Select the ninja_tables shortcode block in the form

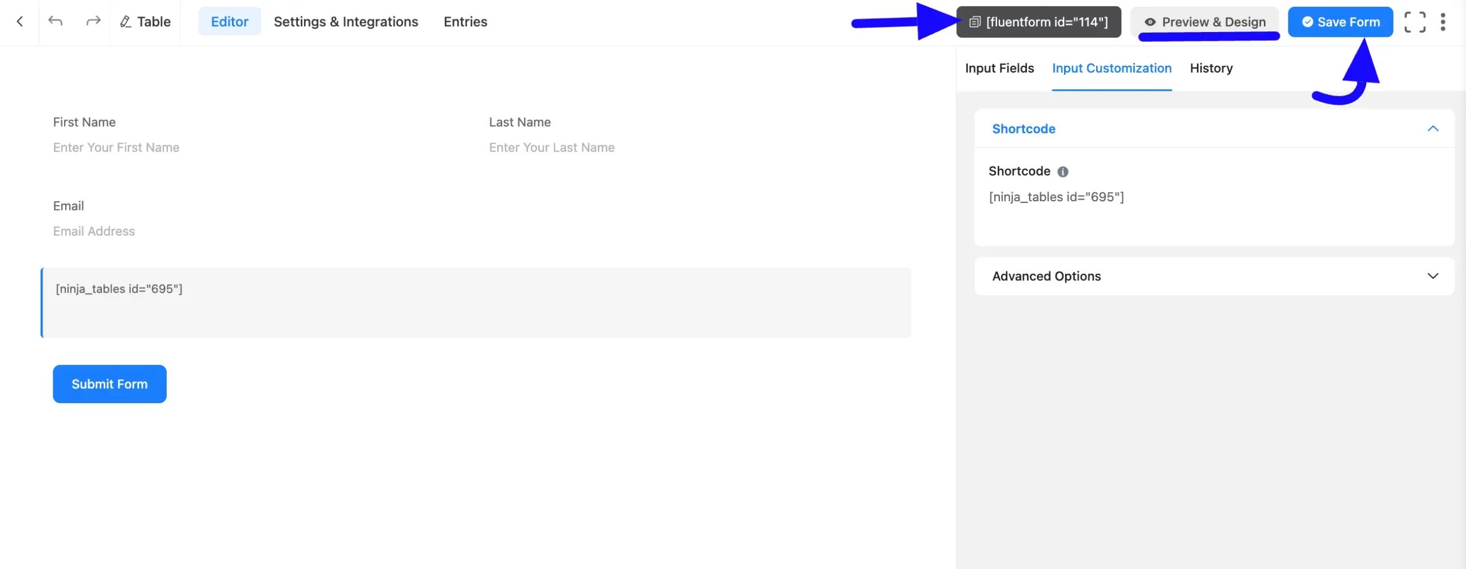(x=476, y=303)
